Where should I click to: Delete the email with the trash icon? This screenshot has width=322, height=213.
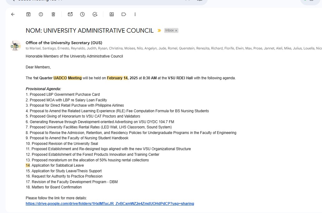pyautogui.click(x=53, y=14)
